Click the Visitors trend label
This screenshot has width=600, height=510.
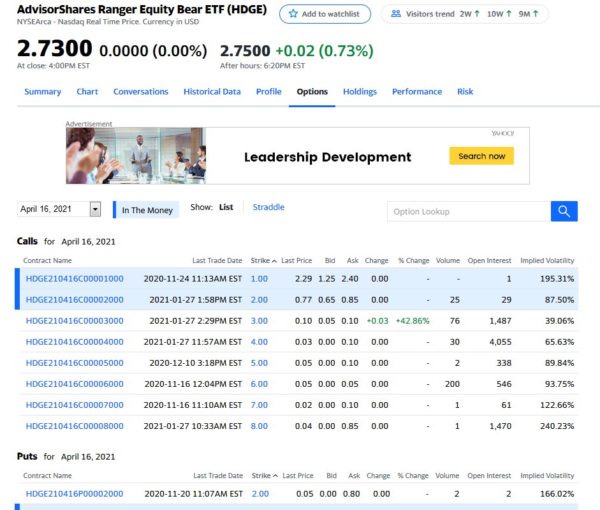(x=430, y=14)
